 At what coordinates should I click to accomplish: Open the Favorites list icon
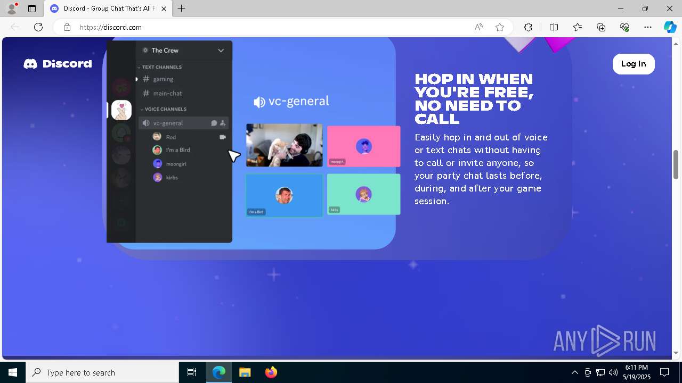click(578, 27)
